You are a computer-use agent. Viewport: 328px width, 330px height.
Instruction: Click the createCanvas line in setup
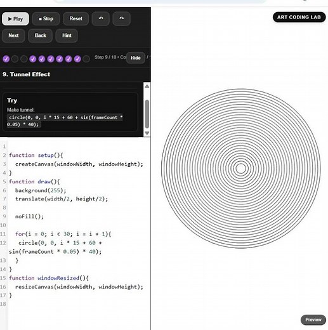coord(79,164)
